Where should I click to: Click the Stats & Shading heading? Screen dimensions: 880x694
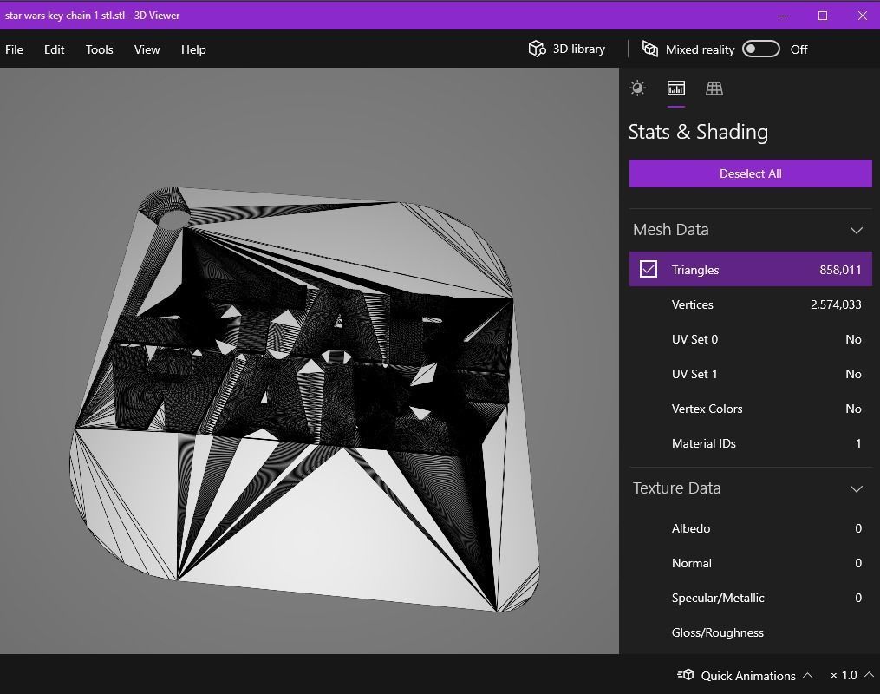pos(698,132)
